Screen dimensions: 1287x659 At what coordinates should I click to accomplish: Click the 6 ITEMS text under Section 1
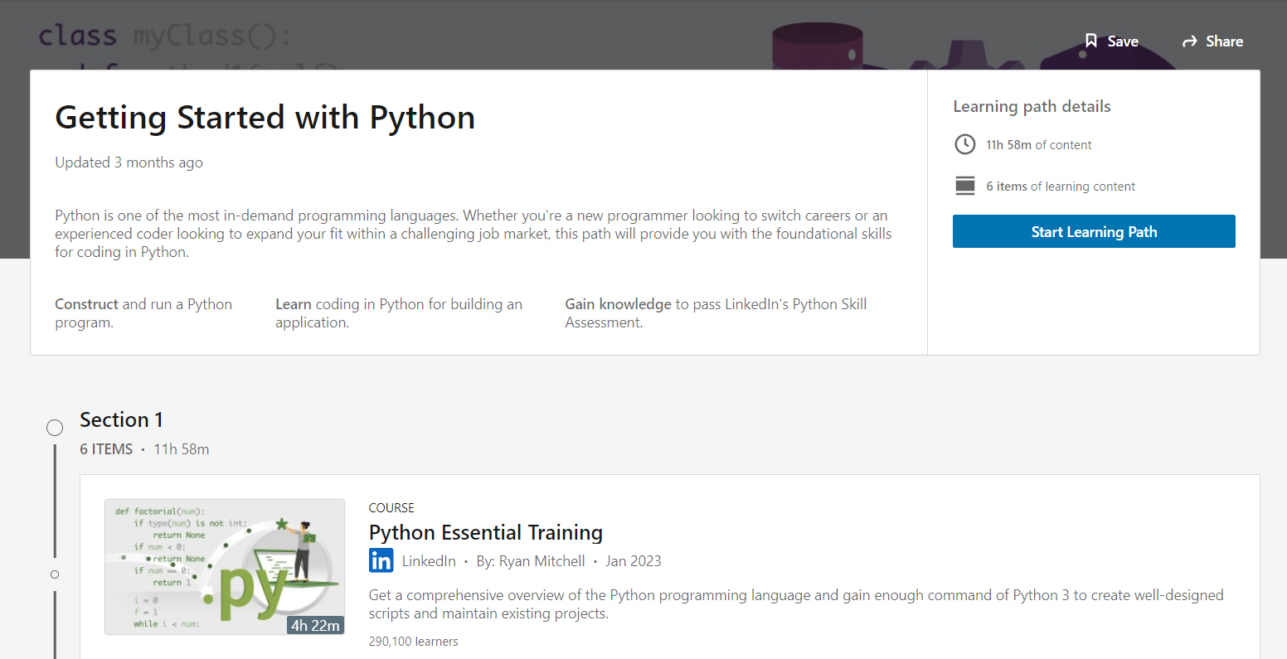point(106,449)
